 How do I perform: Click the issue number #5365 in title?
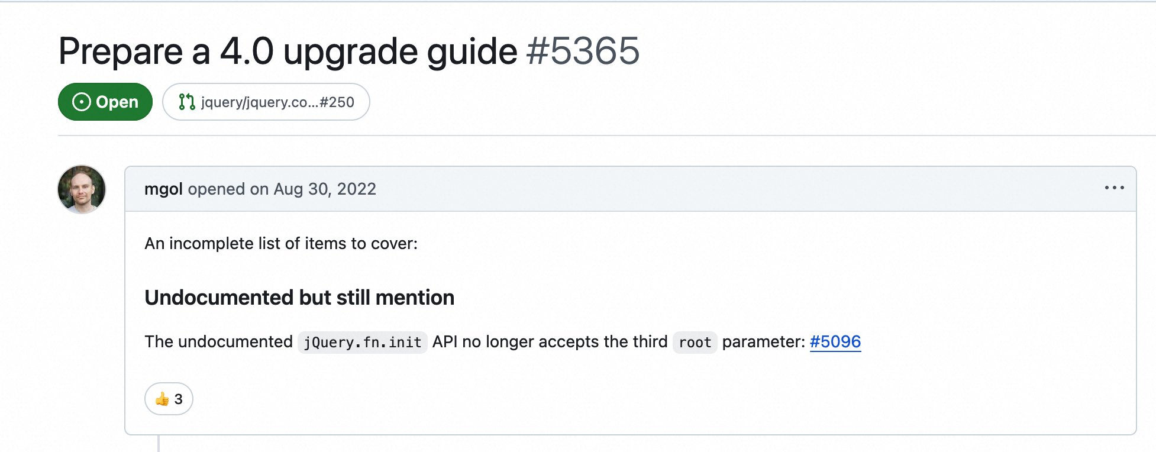[583, 51]
